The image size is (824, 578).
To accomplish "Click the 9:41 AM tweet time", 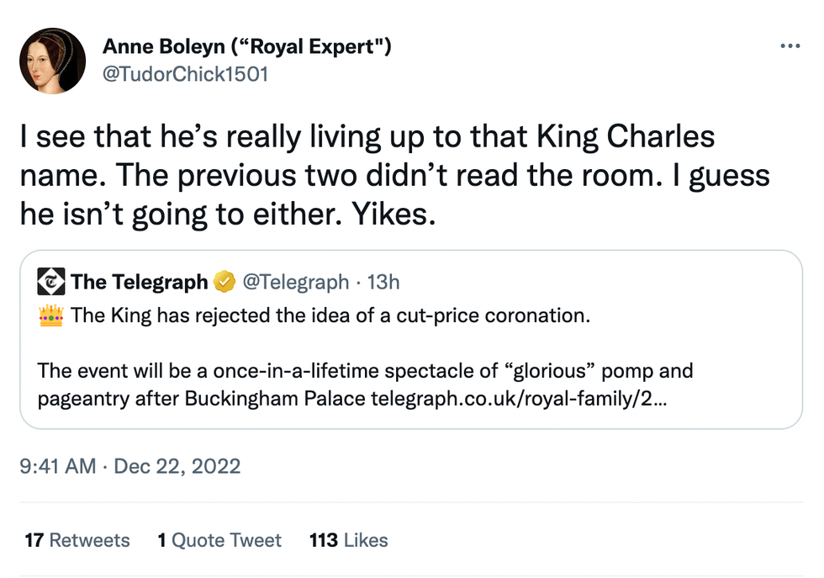I will click(57, 465).
